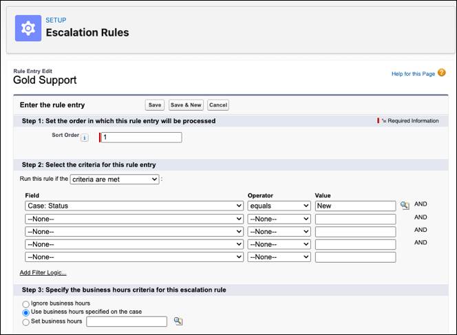Click the Step 3 section header text
This screenshot has width=457, height=335.
pyautogui.click(x=124, y=290)
